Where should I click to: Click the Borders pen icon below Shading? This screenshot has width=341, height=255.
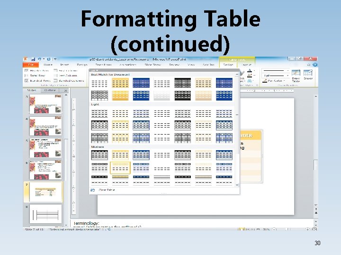[x=250, y=76]
